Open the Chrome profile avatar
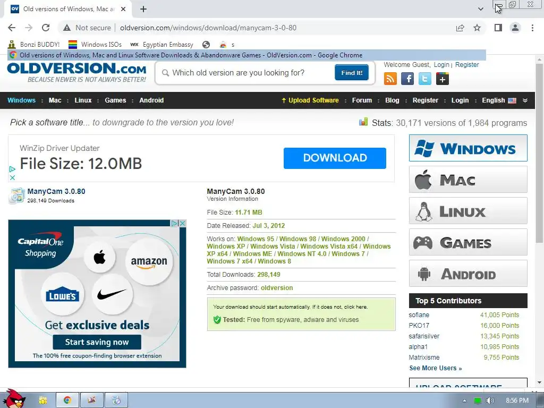The width and height of the screenshot is (544, 408). [515, 28]
